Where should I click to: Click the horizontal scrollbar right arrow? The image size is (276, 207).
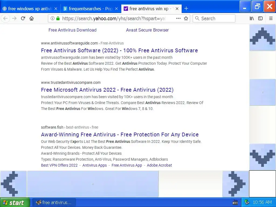point(236,184)
